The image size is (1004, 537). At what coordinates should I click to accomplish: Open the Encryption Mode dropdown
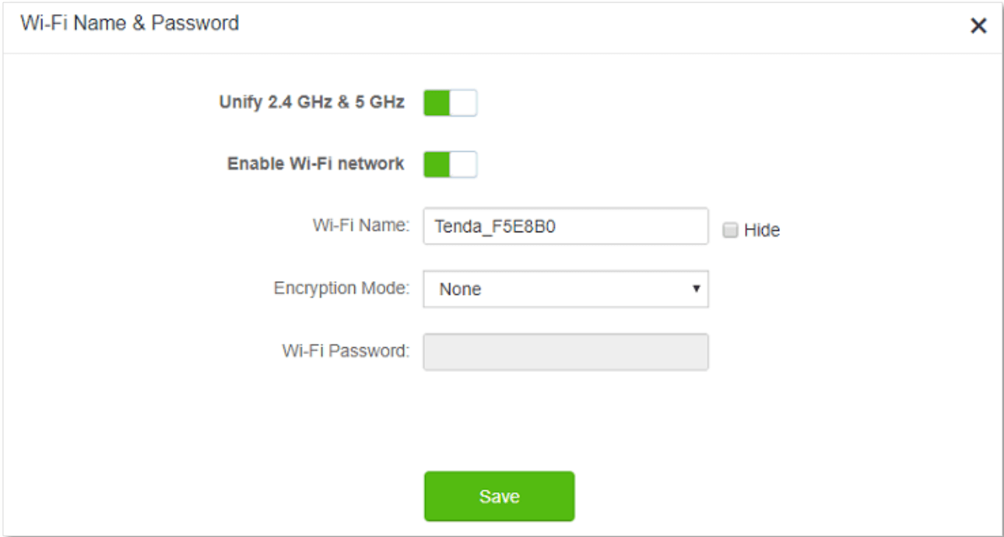pyautogui.click(x=565, y=290)
